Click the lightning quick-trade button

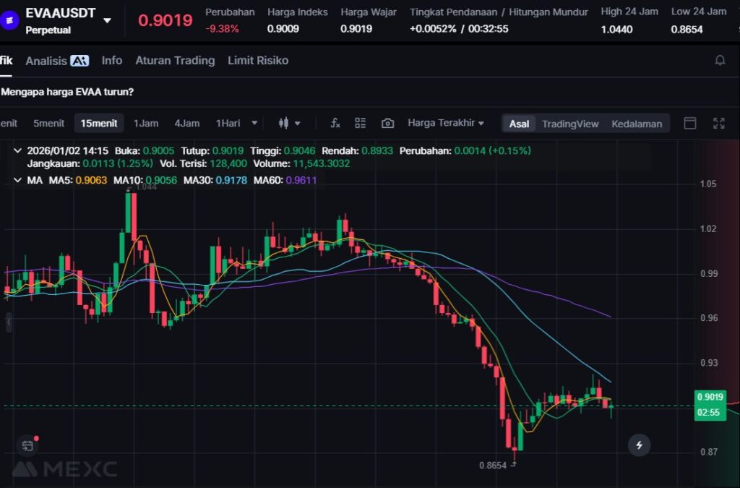click(639, 445)
